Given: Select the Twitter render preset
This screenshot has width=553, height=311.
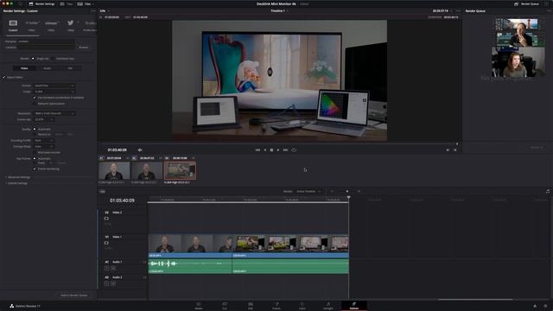Looking at the screenshot, I should (x=71, y=23).
